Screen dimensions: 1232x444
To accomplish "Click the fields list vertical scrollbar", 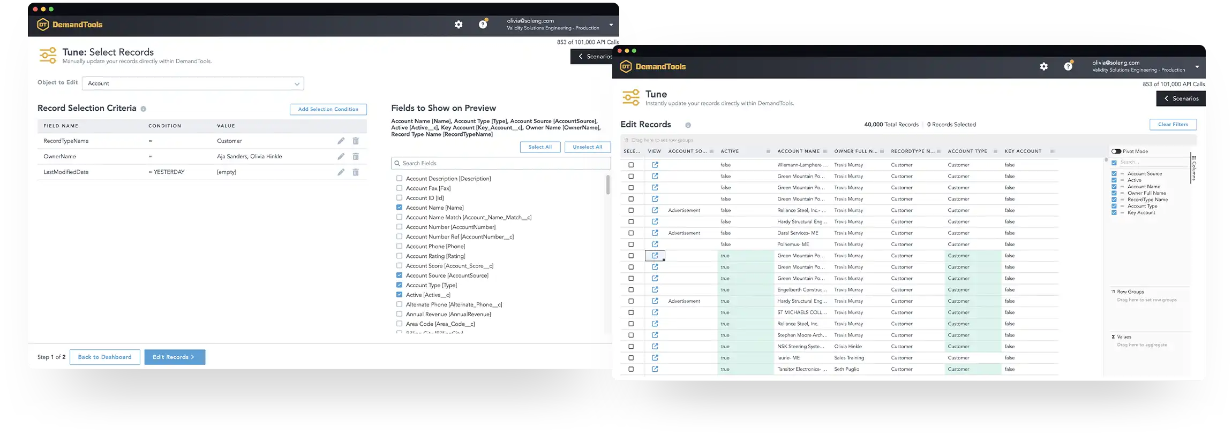I will tap(608, 185).
